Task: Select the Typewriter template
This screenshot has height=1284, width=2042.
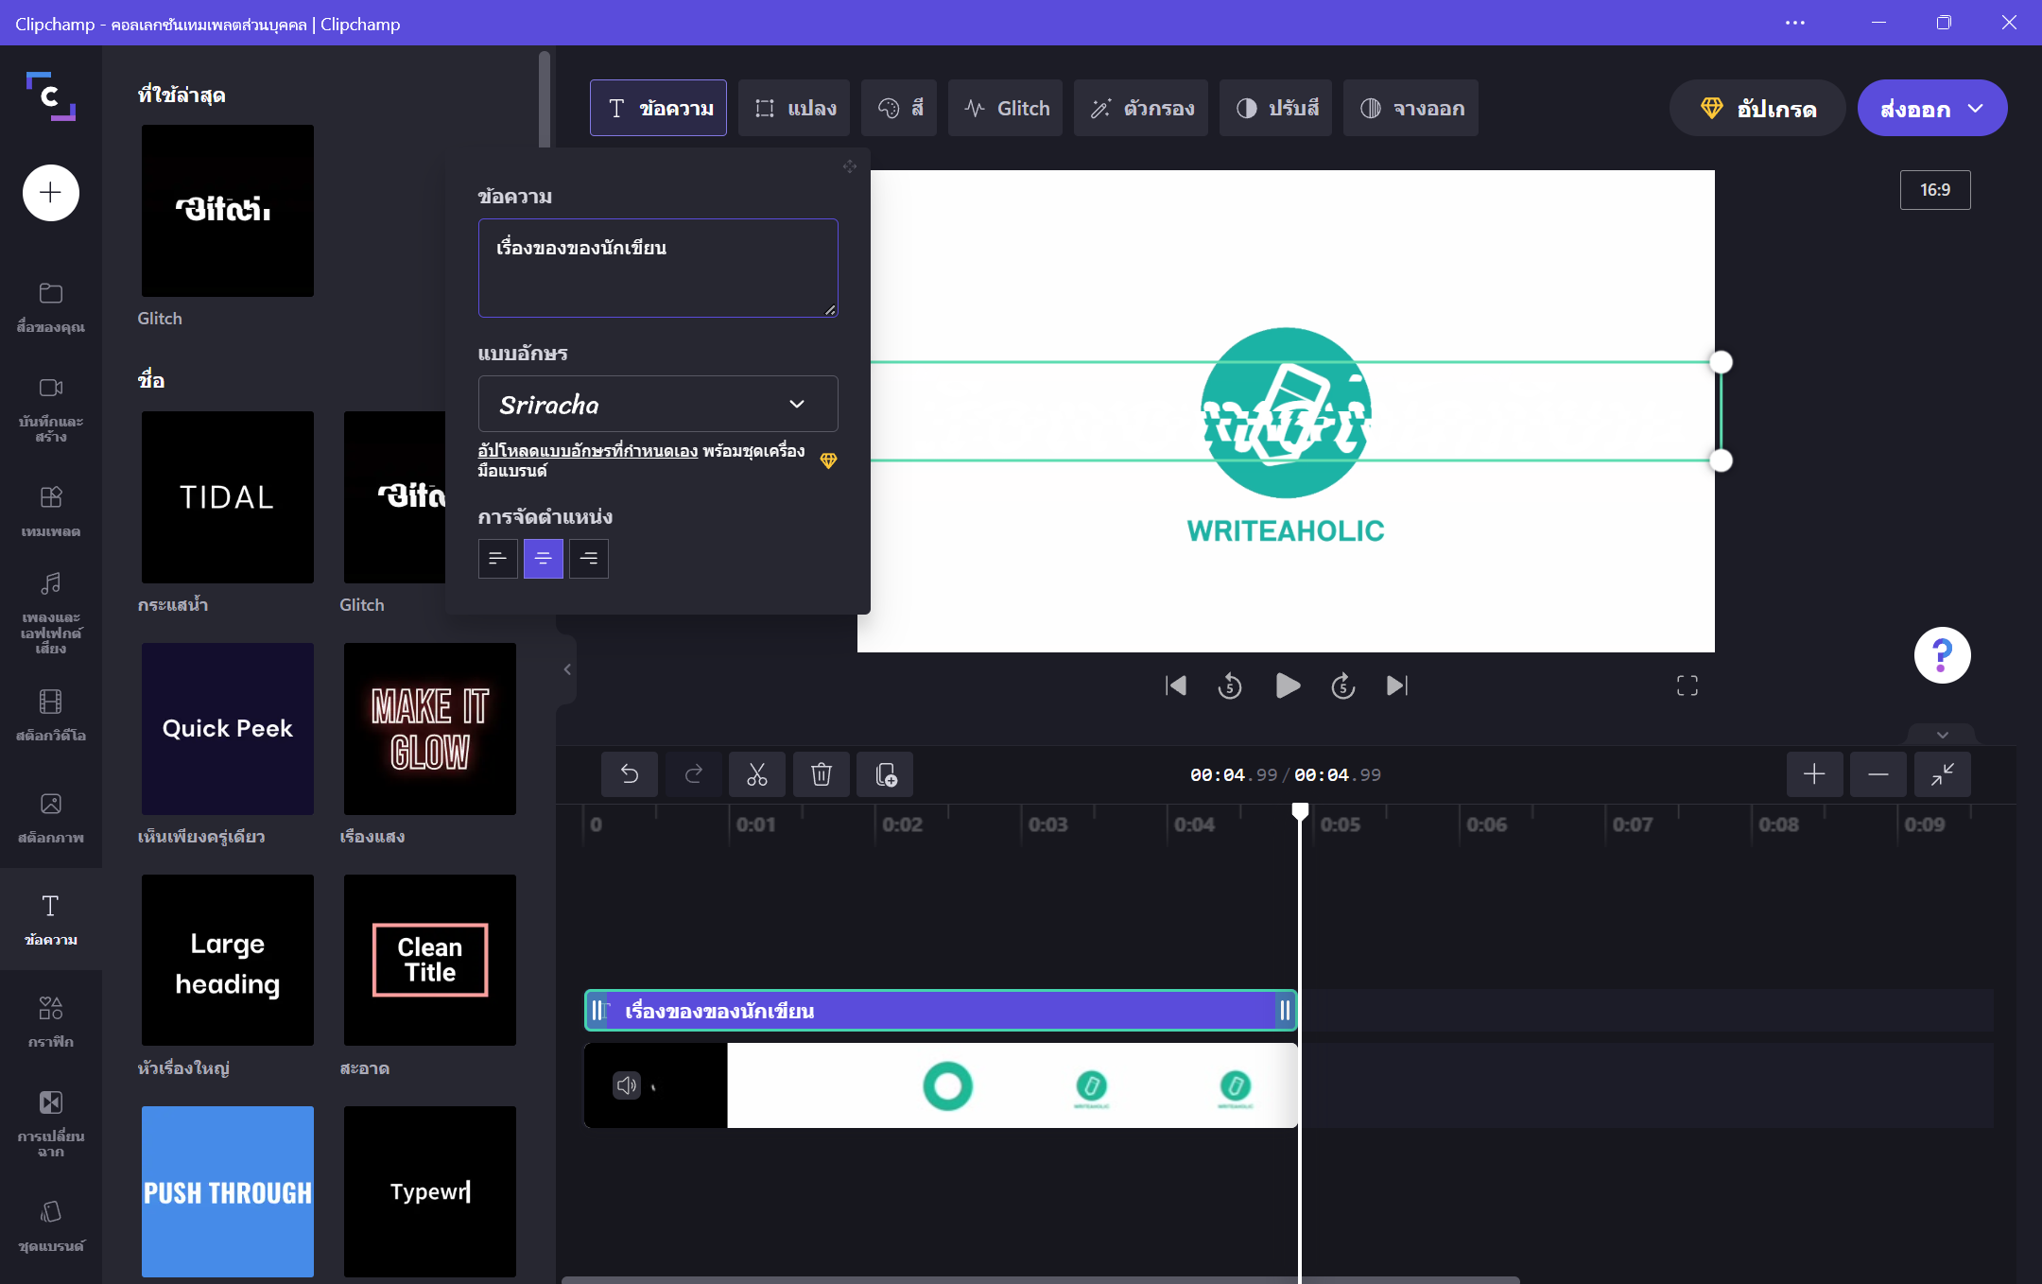Action: (430, 1192)
